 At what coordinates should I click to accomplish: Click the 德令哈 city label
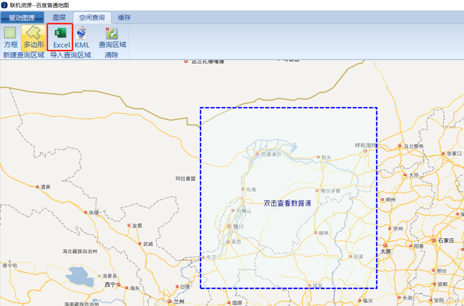[x=10, y=265]
